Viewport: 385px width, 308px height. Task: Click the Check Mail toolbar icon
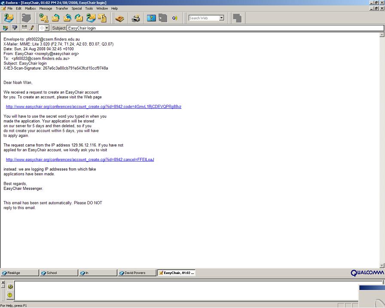coord(9,18)
